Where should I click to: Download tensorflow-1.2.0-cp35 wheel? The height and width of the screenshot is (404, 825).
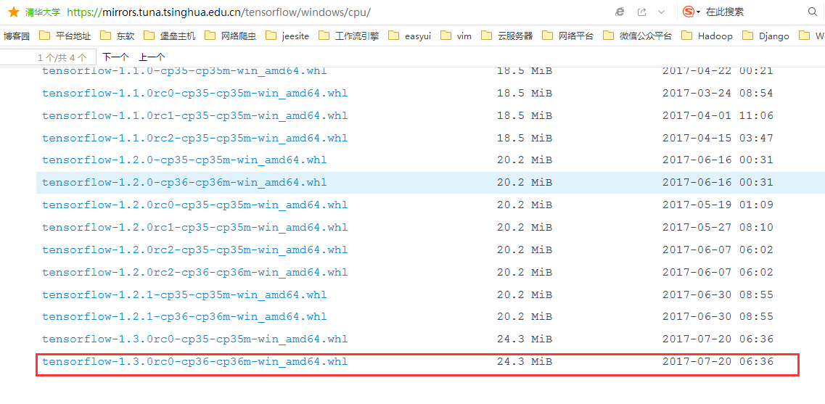184,160
